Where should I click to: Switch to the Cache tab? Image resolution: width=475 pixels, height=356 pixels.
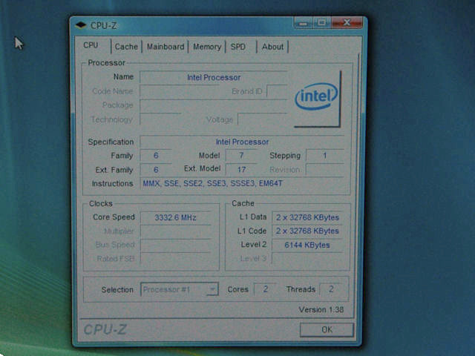[x=126, y=47]
